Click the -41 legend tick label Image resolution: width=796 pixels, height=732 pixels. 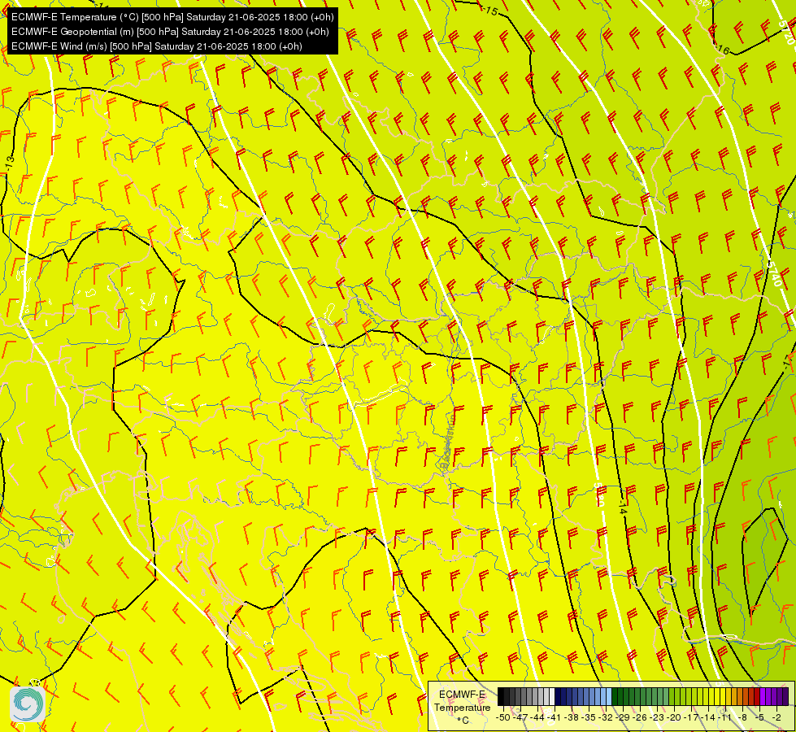[x=554, y=718]
